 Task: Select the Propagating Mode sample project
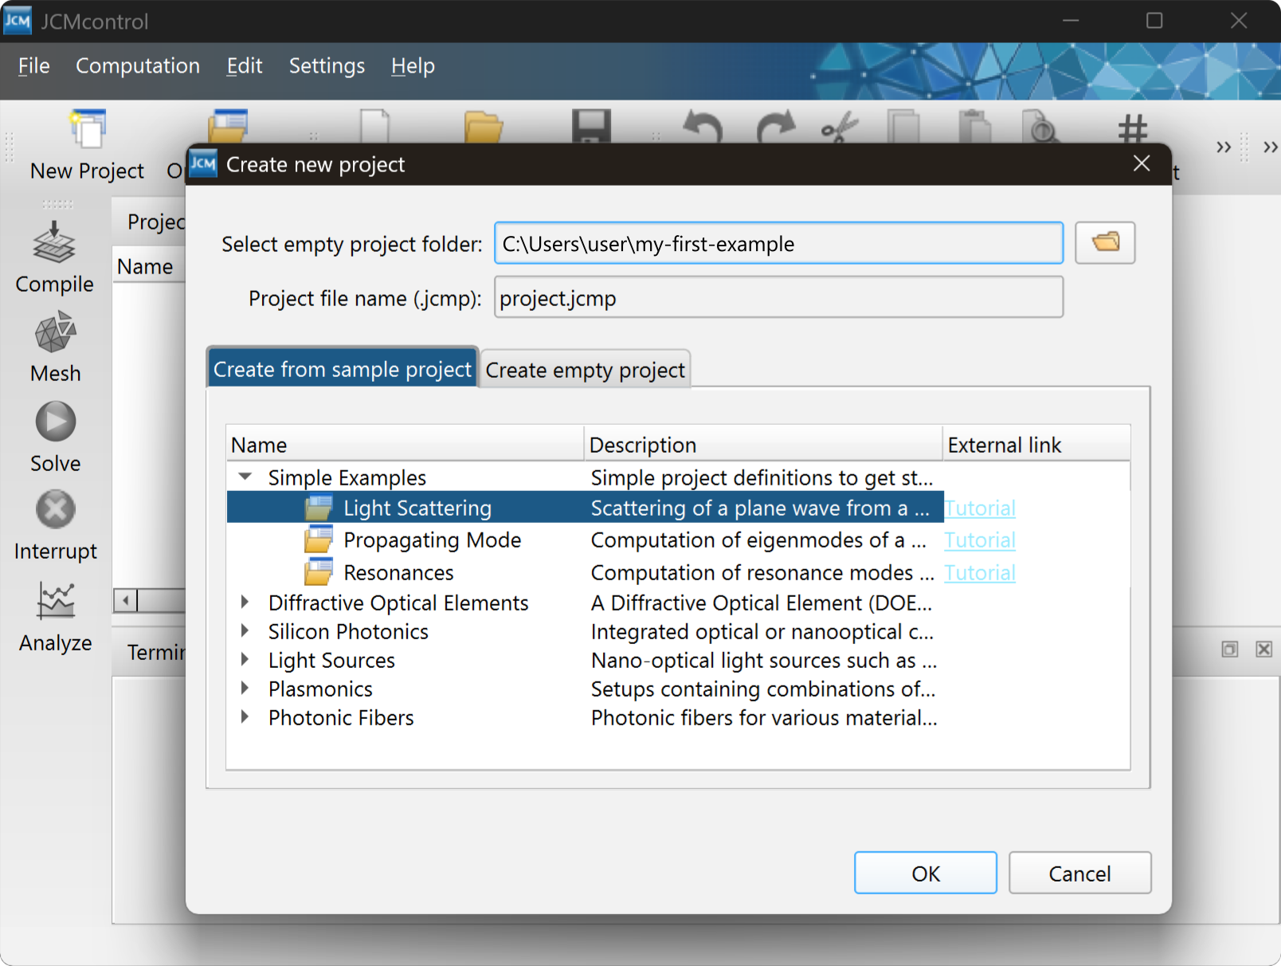coord(433,540)
